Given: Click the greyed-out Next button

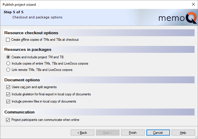Looking at the screenshot, I should 107,133.
